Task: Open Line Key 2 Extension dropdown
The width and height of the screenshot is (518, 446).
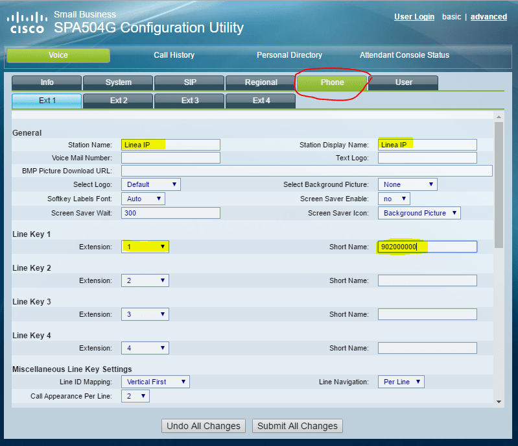Action: click(145, 280)
